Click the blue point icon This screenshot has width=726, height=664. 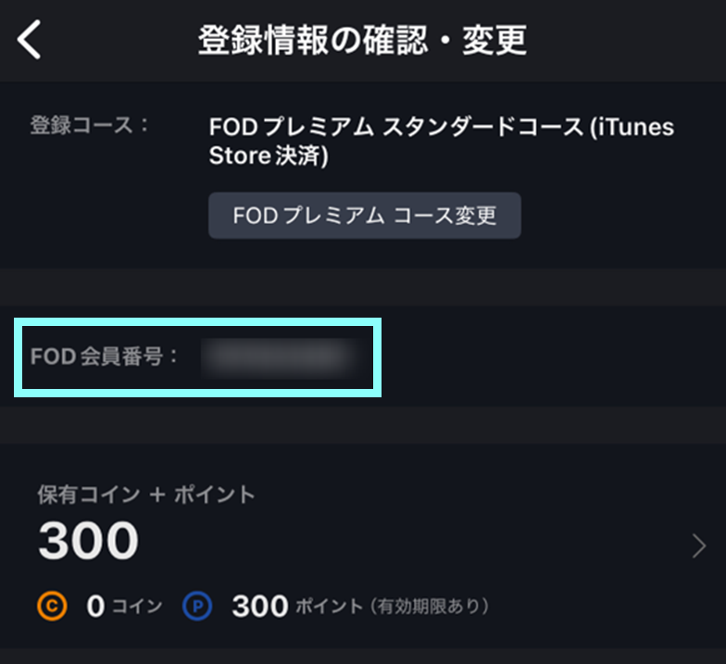point(197,607)
